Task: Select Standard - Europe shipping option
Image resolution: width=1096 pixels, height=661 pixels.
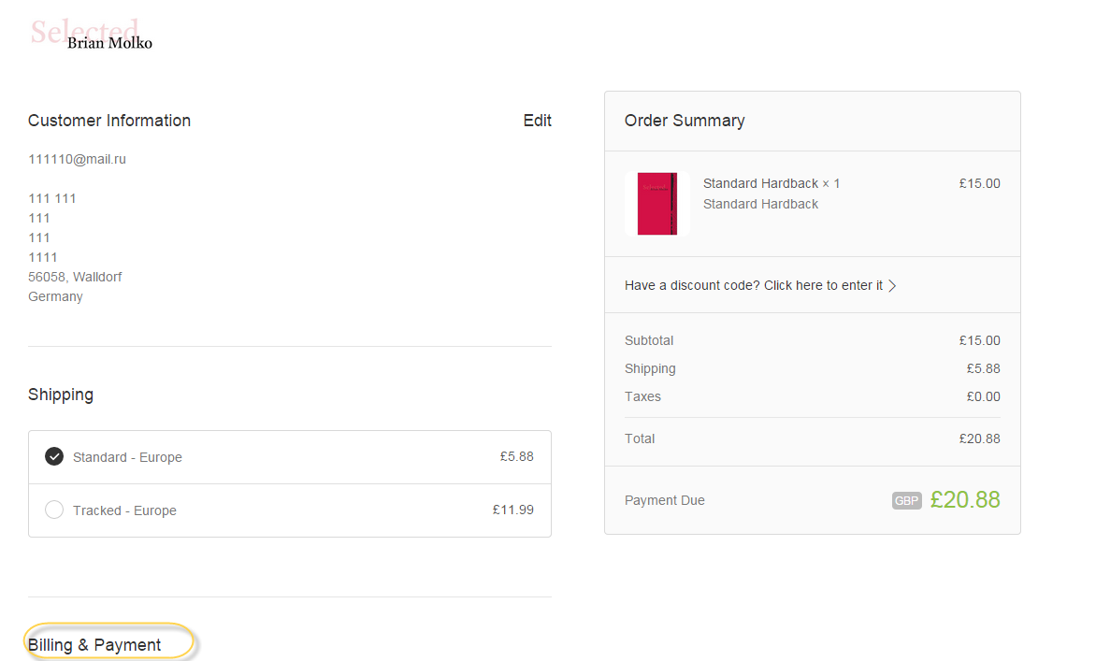Action: click(289, 457)
